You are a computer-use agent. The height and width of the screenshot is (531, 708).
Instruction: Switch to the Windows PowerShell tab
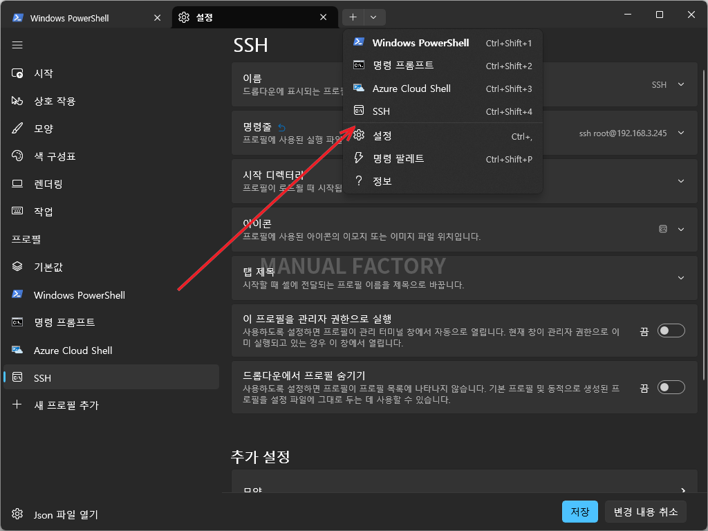pyautogui.click(x=86, y=17)
